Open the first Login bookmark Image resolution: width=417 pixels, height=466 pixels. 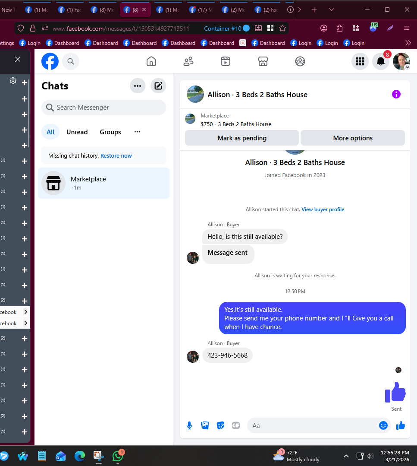pos(30,43)
